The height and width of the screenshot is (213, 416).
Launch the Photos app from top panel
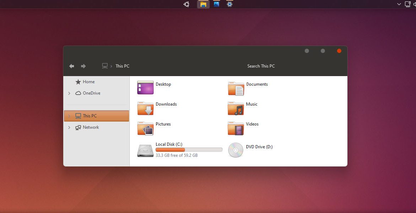[x=217, y=4]
